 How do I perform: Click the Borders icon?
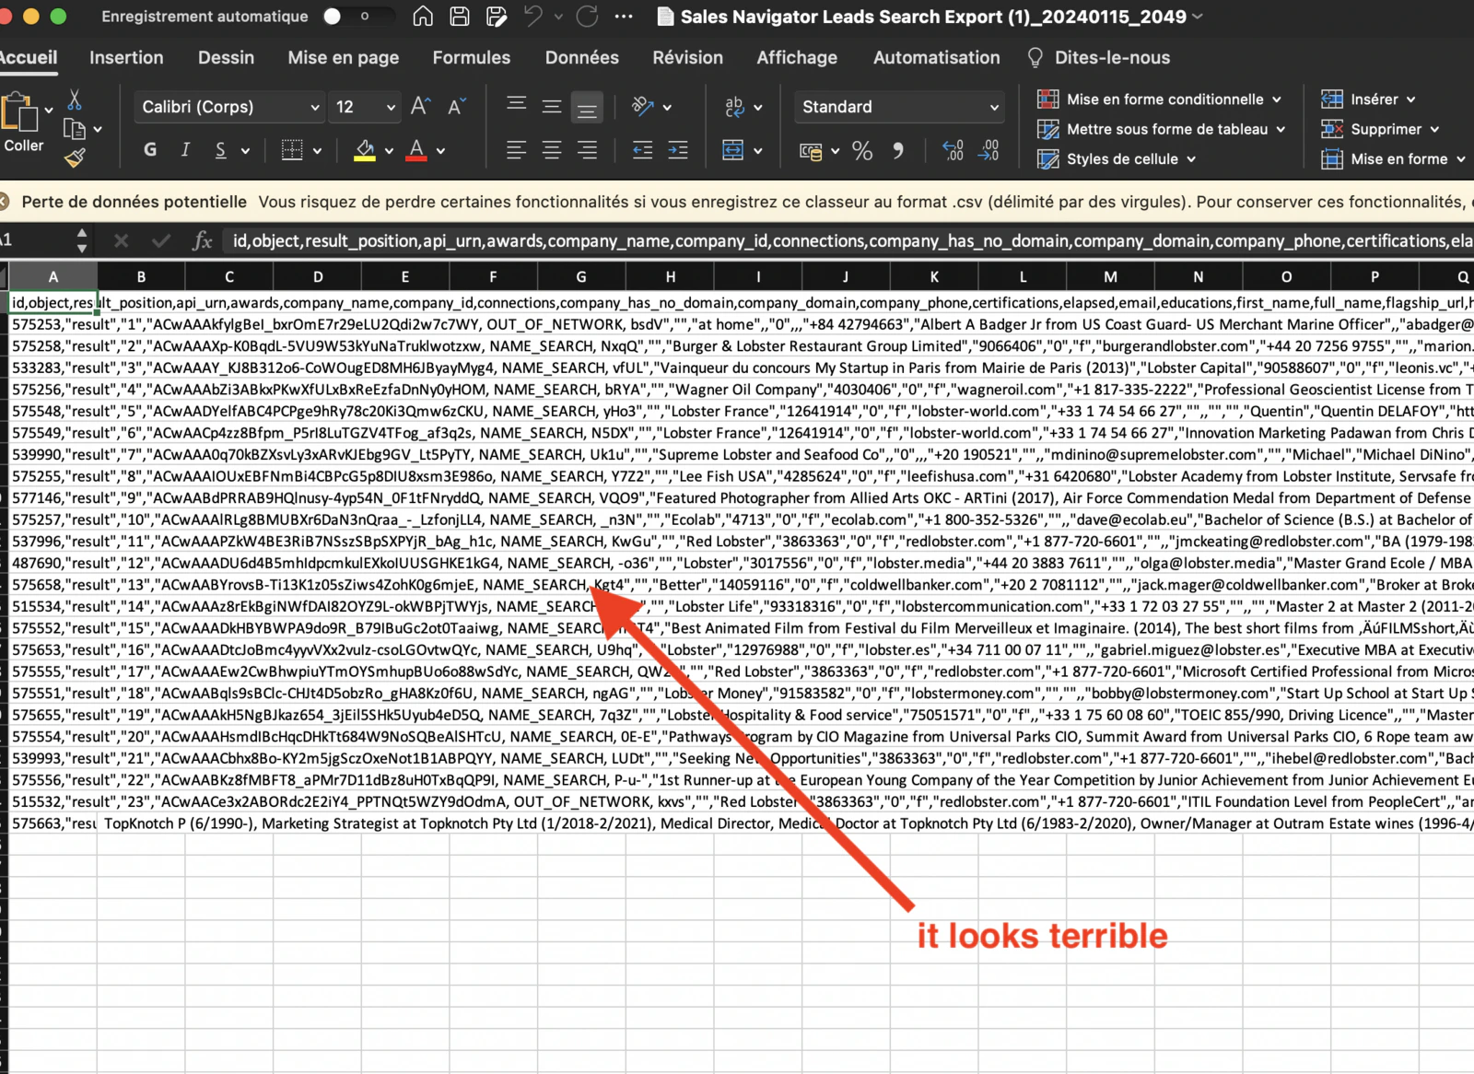292,149
